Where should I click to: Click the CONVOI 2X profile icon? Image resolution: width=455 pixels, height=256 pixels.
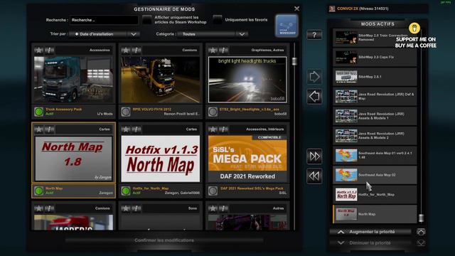pos(332,9)
